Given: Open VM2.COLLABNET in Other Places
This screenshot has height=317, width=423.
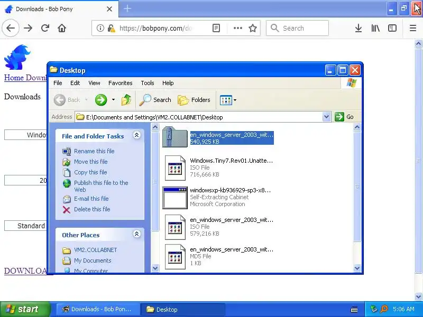Looking at the screenshot, I should 96,250.
